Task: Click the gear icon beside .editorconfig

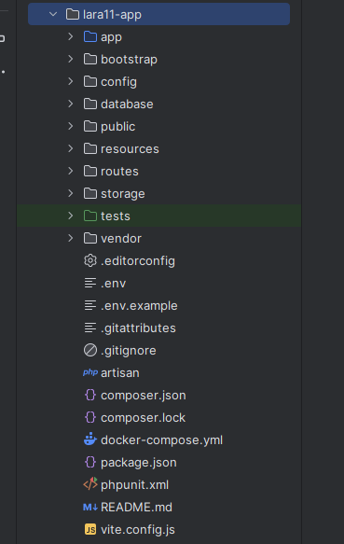Action: (x=90, y=260)
